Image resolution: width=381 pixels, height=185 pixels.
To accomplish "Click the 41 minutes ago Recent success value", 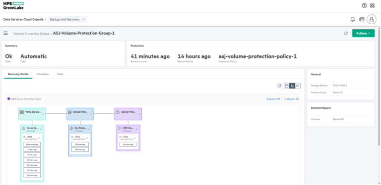I will click(150, 56).
